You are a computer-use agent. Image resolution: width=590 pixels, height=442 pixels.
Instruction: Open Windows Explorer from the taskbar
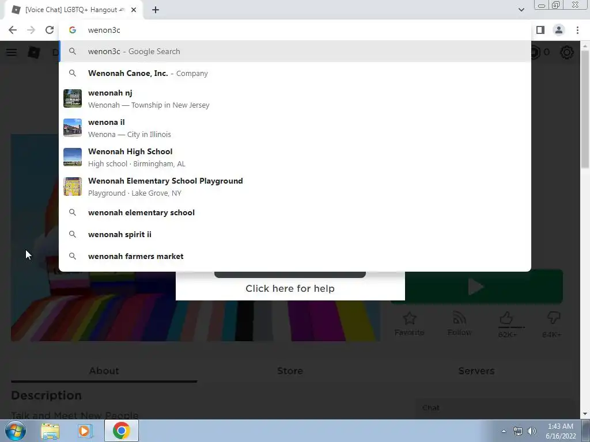coord(50,430)
